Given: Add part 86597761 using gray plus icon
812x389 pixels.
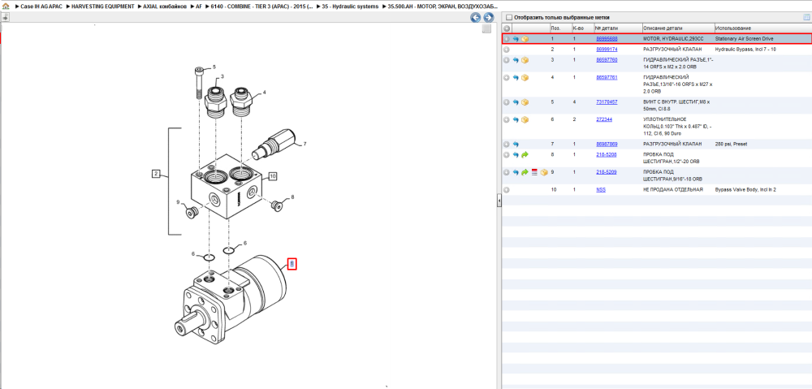Looking at the screenshot, I should [507, 77].
